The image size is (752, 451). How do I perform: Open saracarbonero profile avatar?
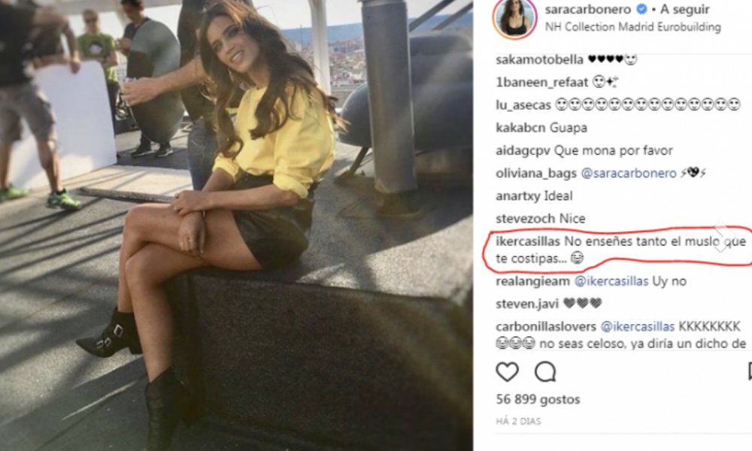(514, 18)
